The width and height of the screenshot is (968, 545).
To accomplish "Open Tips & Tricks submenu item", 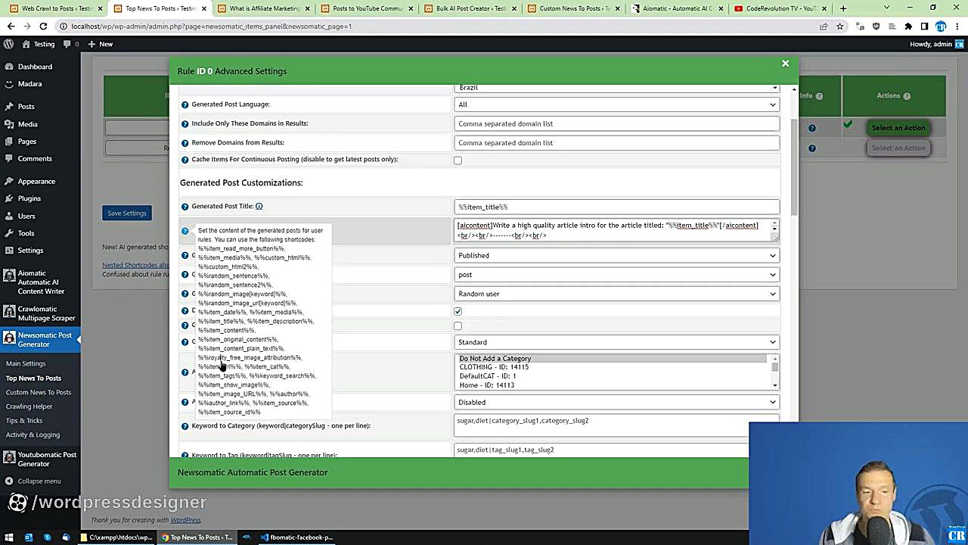I will 24,421.
